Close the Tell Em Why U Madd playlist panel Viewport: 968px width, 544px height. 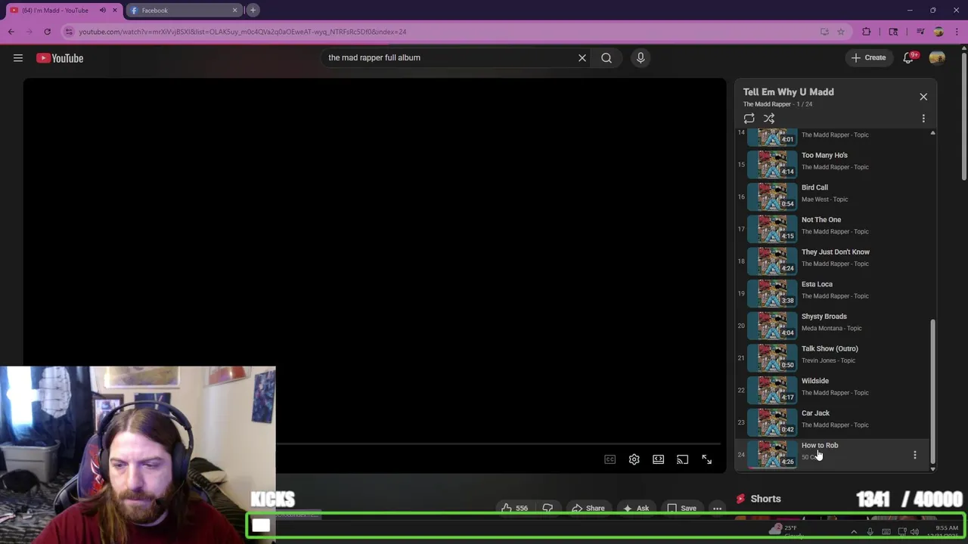click(x=923, y=97)
